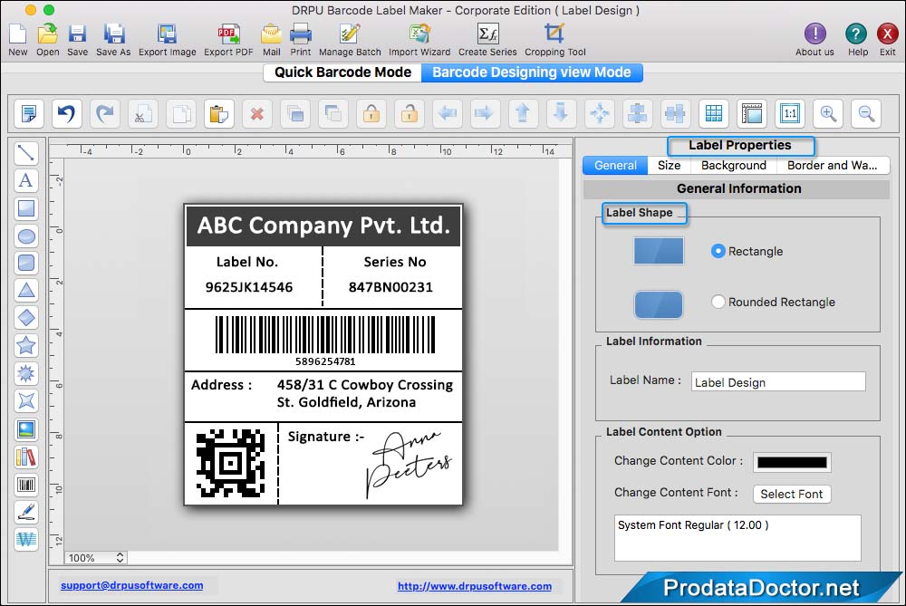Switch to Quick Barcode Mode
This screenshot has width=906, height=606.
click(342, 72)
